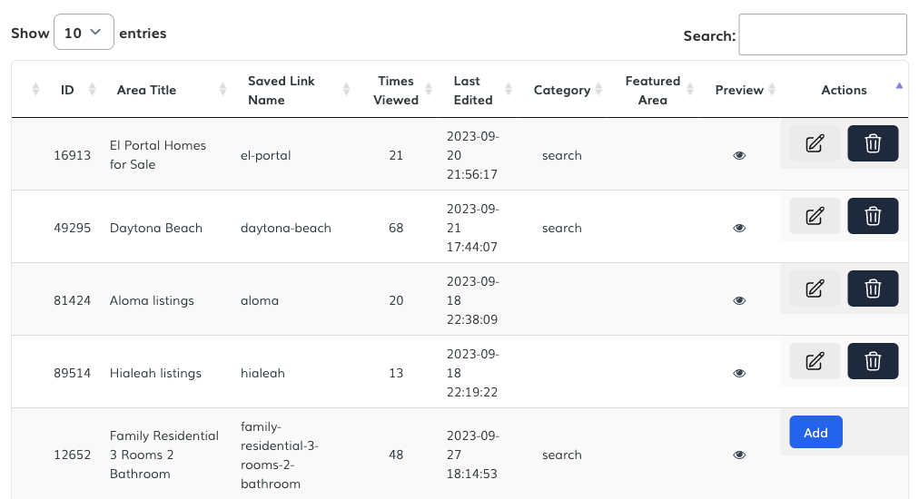Sort by Category column header
919x499 pixels.
[561, 90]
